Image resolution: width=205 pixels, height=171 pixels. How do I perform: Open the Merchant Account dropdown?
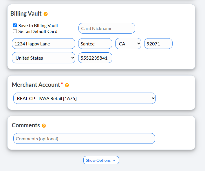point(85,98)
